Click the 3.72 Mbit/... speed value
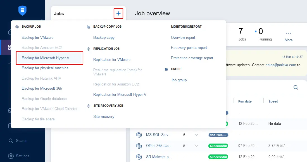This screenshot has width=307, height=162. (x=278, y=146)
